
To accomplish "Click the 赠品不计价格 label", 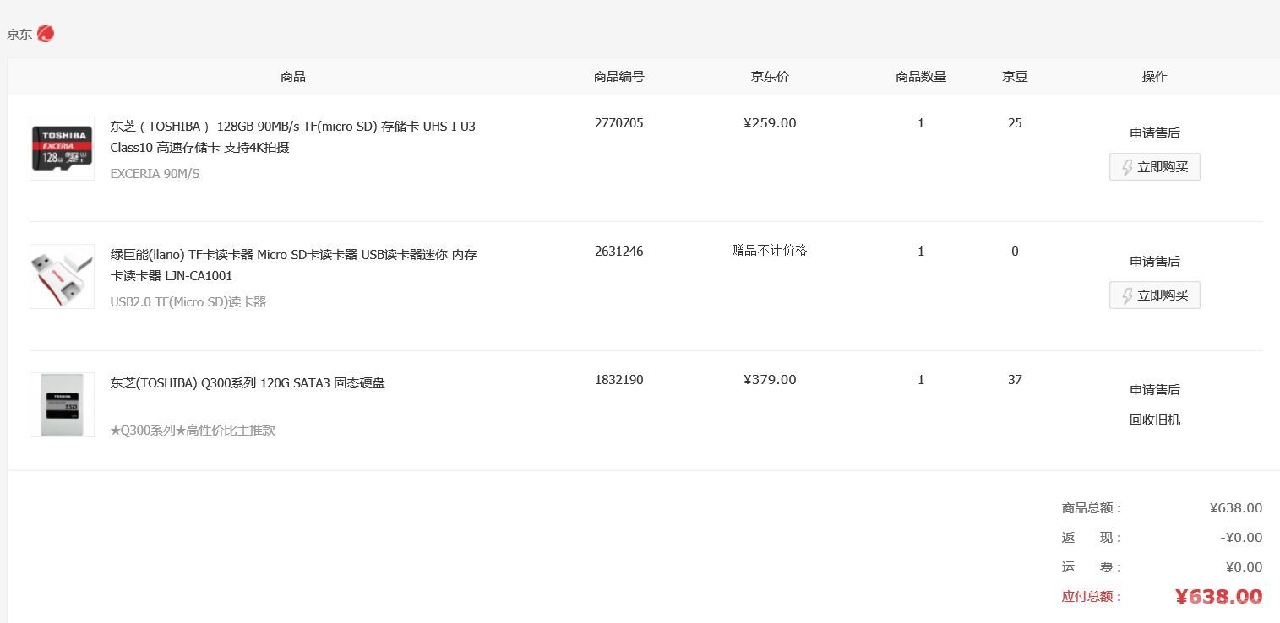I will [770, 250].
